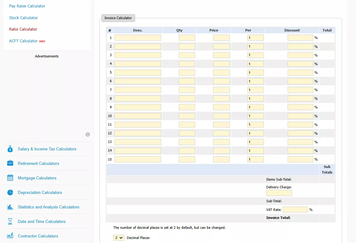Click the calendar Mortgage Calculators icon
This screenshot has height=243, width=356.
10,178
